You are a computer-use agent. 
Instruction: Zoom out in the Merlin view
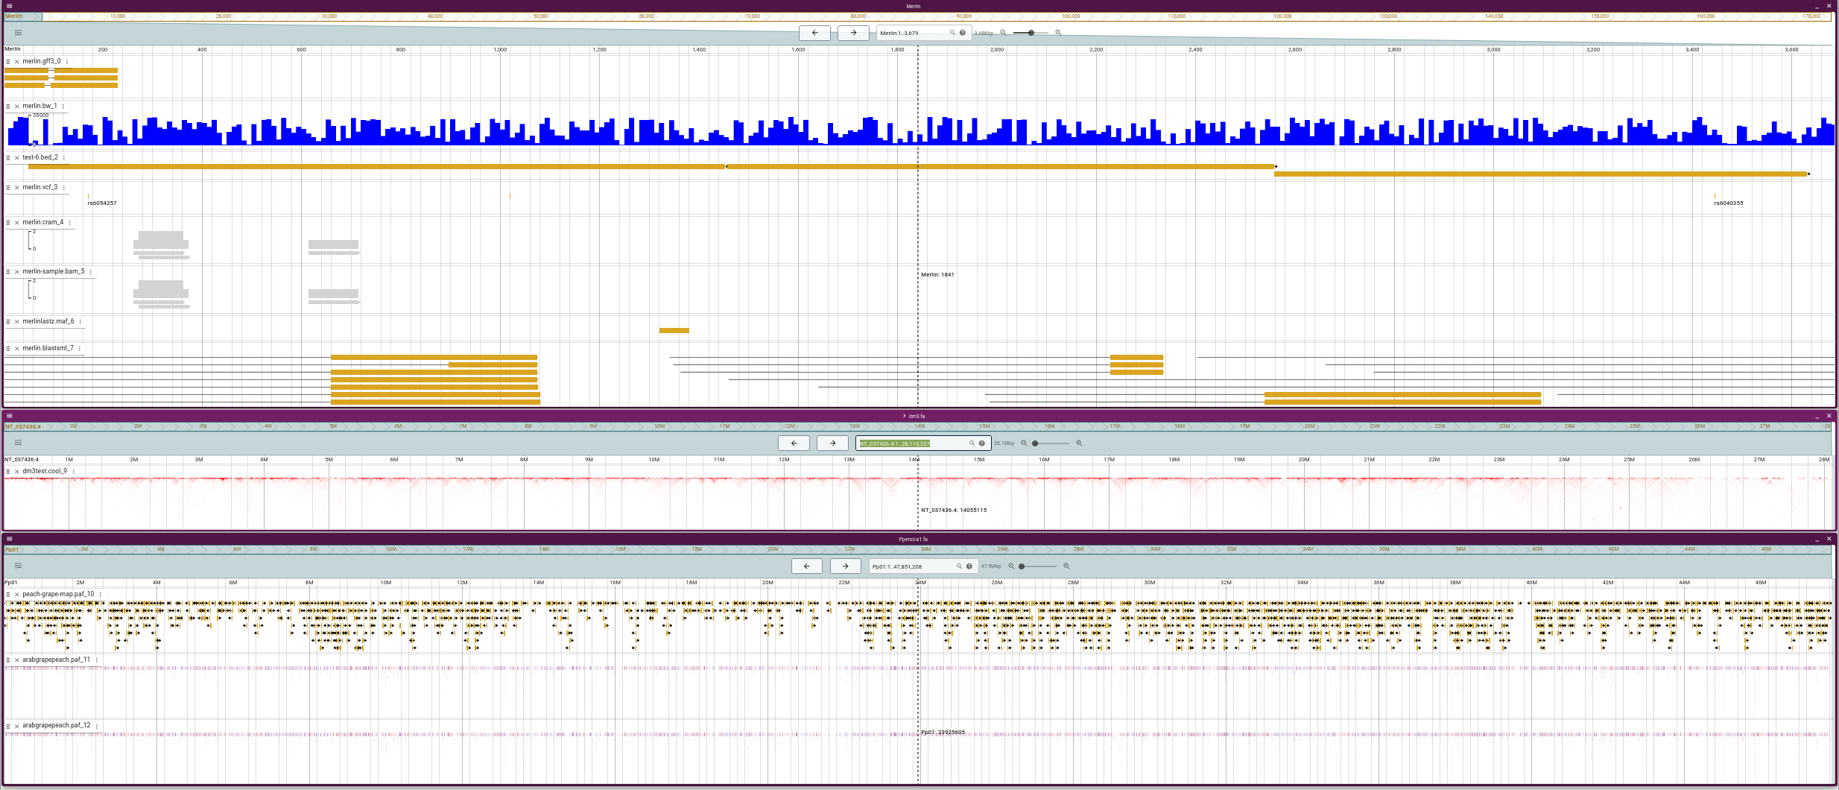coord(1003,33)
